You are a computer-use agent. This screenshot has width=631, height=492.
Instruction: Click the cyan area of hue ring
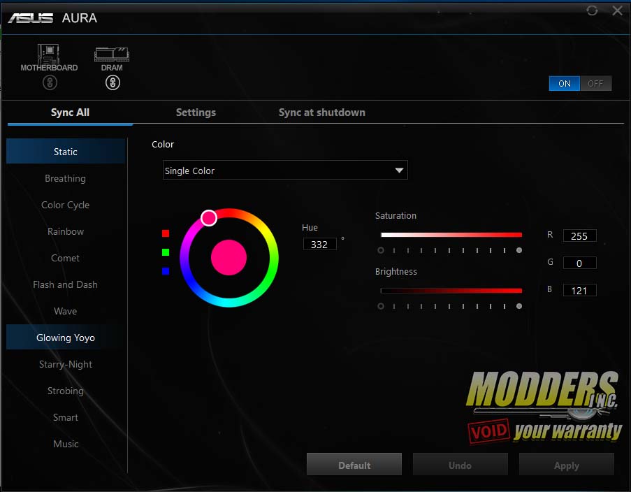pyautogui.click(x=229, y=303)
